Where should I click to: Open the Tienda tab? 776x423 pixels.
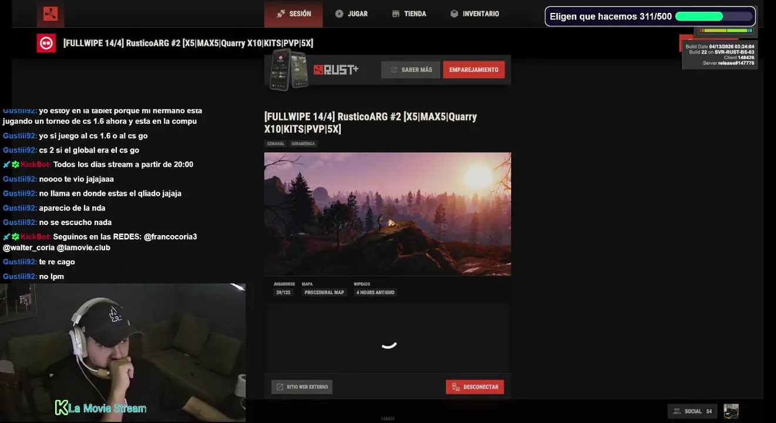tap(409, 14)
